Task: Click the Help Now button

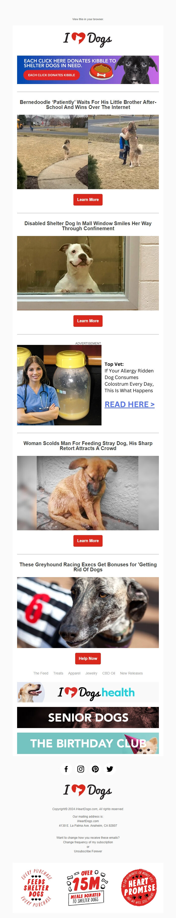Action: tap(88, 658)
